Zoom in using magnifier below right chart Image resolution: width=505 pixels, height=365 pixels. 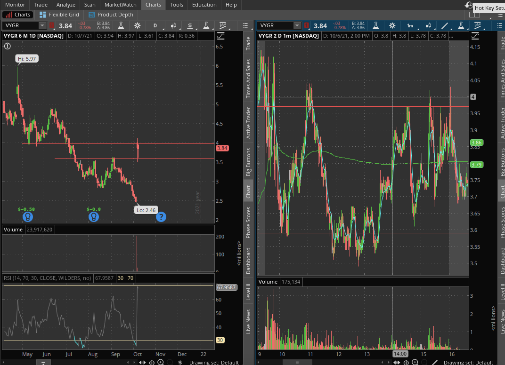[415, 363]
